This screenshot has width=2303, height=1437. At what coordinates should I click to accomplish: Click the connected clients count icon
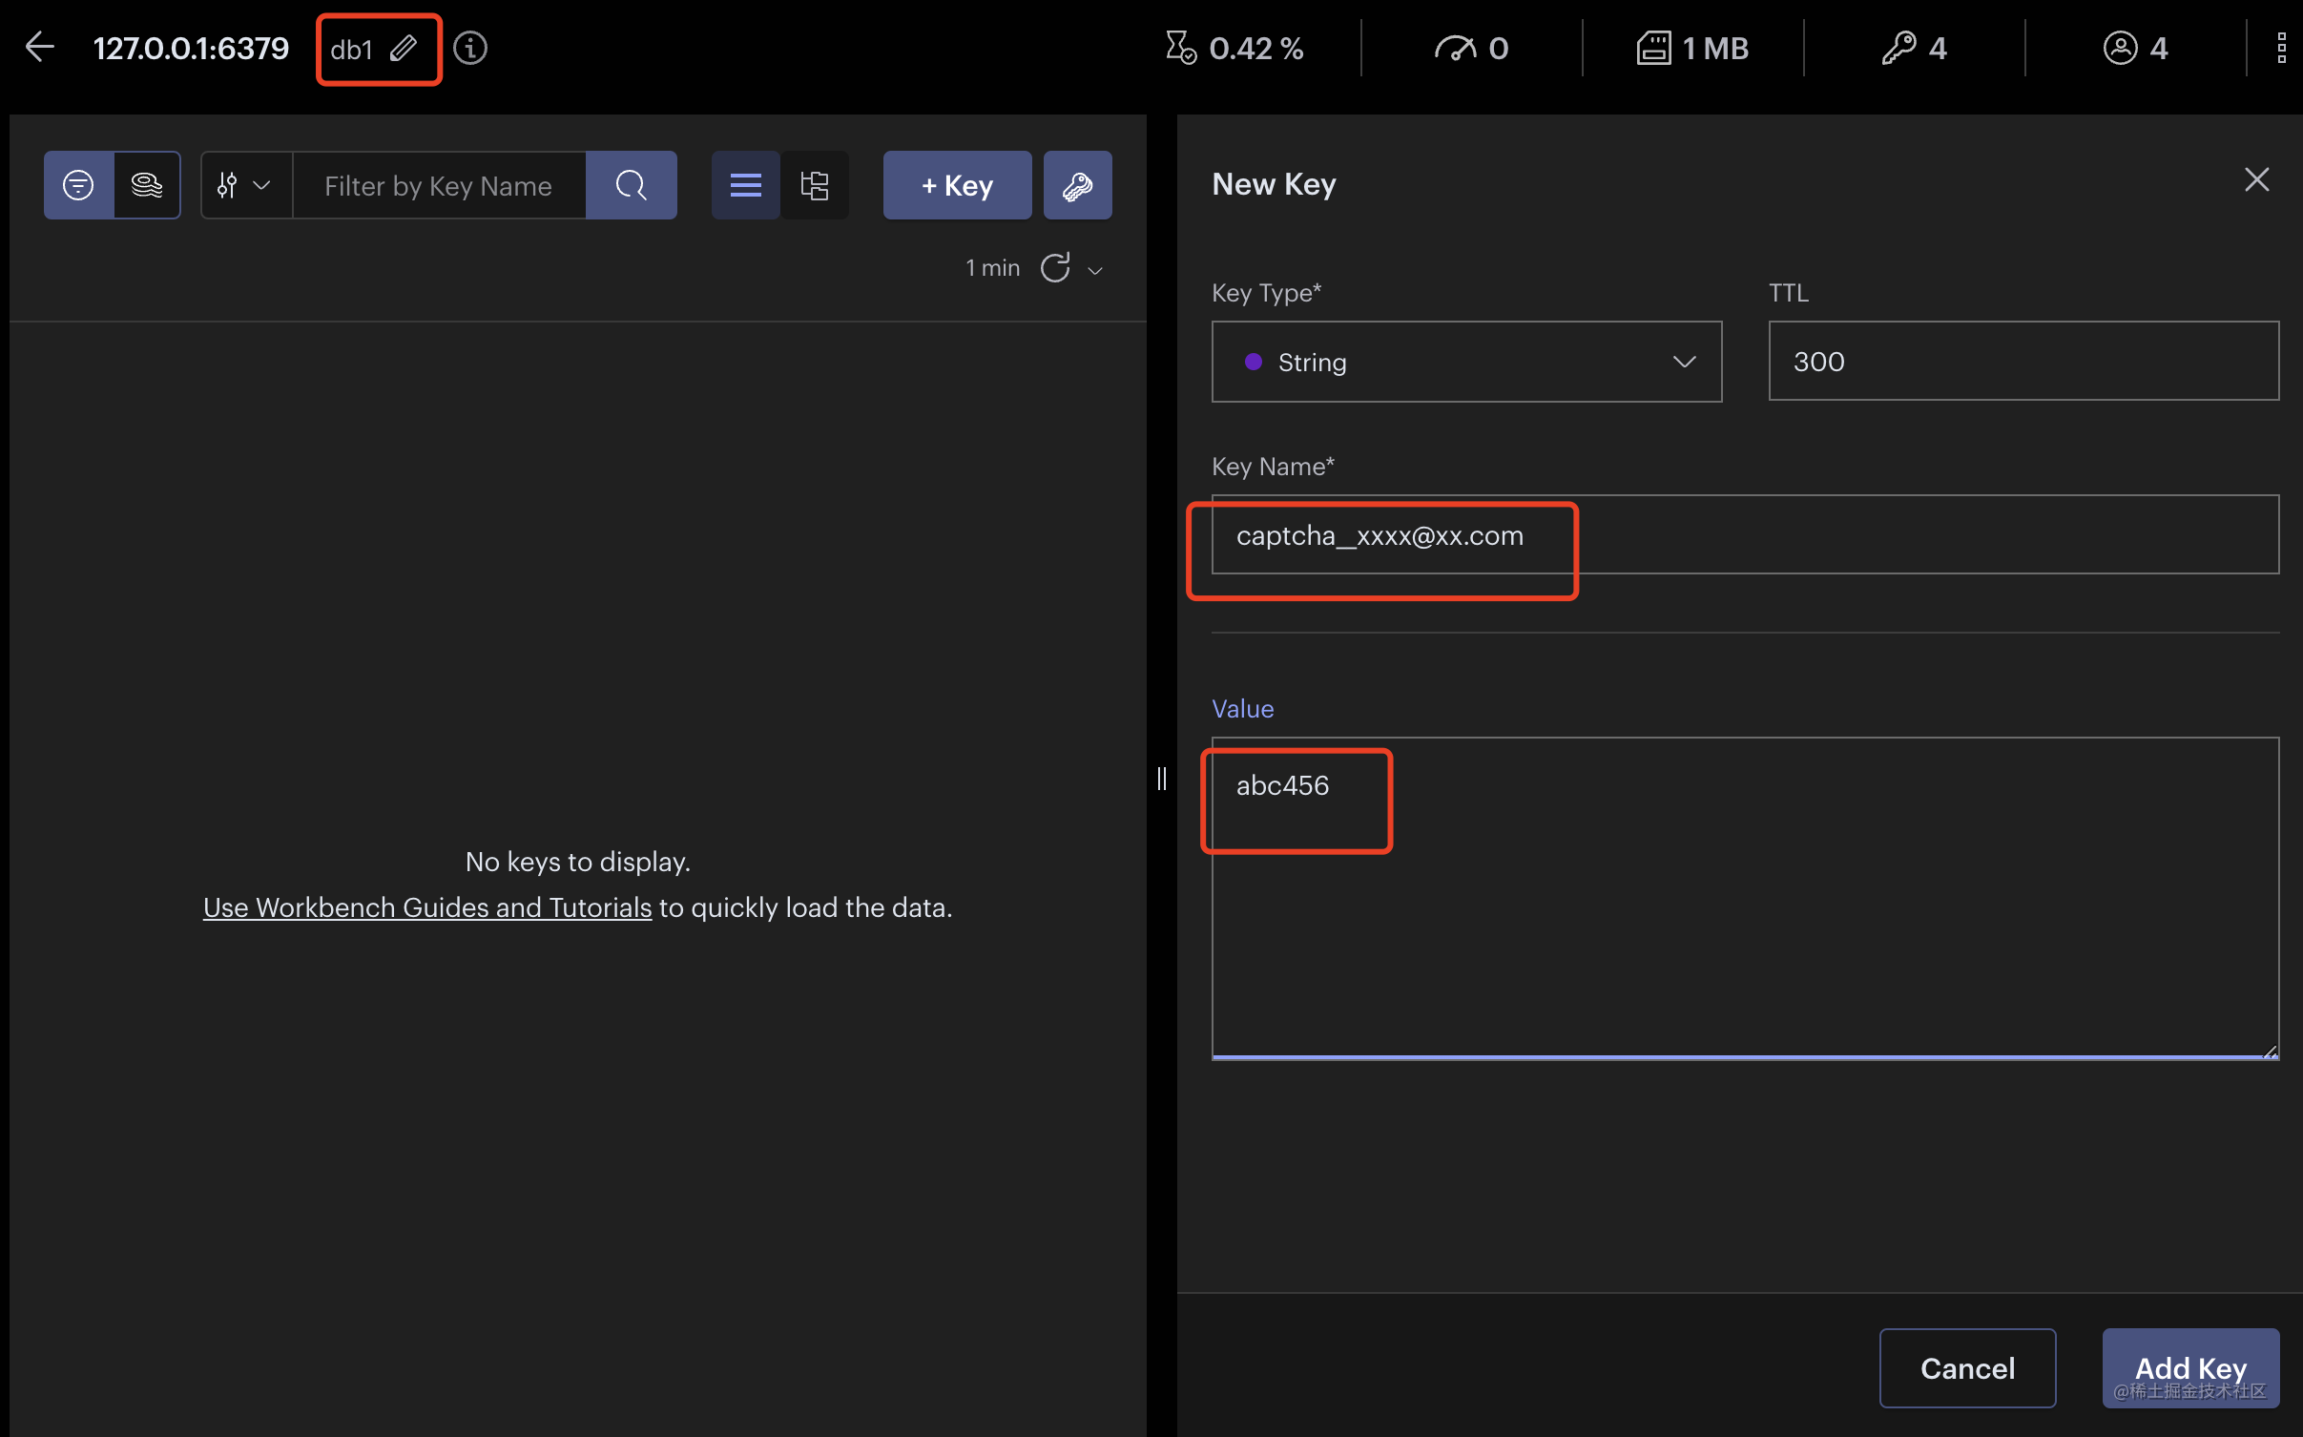[2120, 48]
